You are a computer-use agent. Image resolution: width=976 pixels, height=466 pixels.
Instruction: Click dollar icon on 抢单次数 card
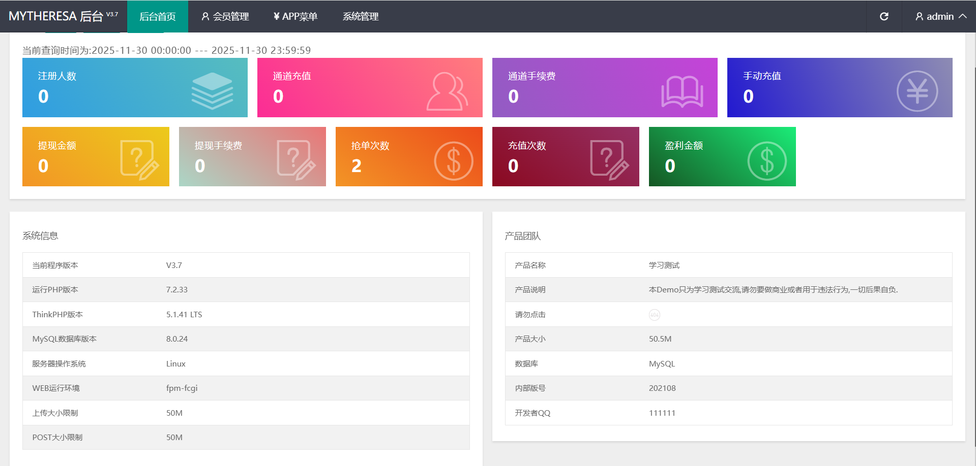point(453,160)
